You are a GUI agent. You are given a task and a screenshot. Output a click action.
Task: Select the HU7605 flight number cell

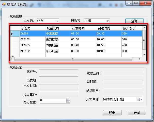pyautogui.click(x=33, y=45)
